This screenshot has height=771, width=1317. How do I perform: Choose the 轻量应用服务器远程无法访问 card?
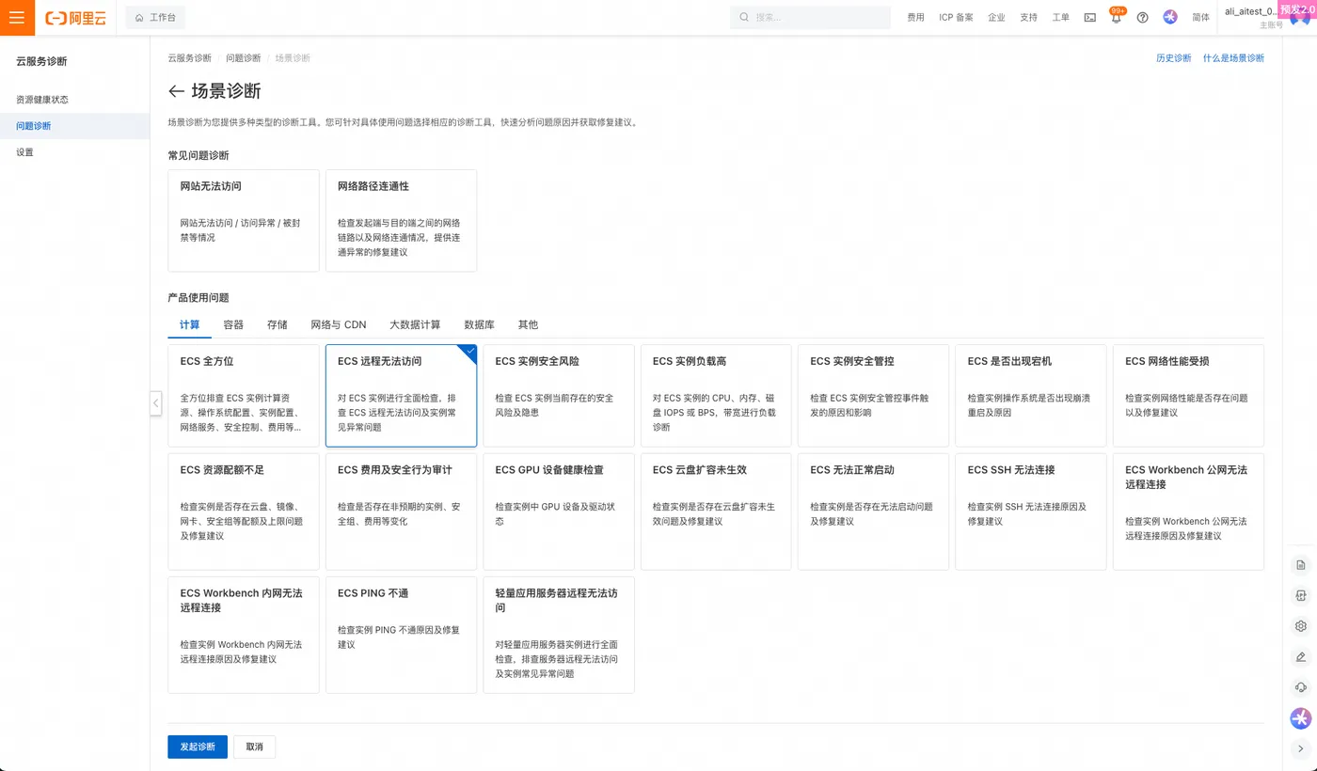coord(559,635)
